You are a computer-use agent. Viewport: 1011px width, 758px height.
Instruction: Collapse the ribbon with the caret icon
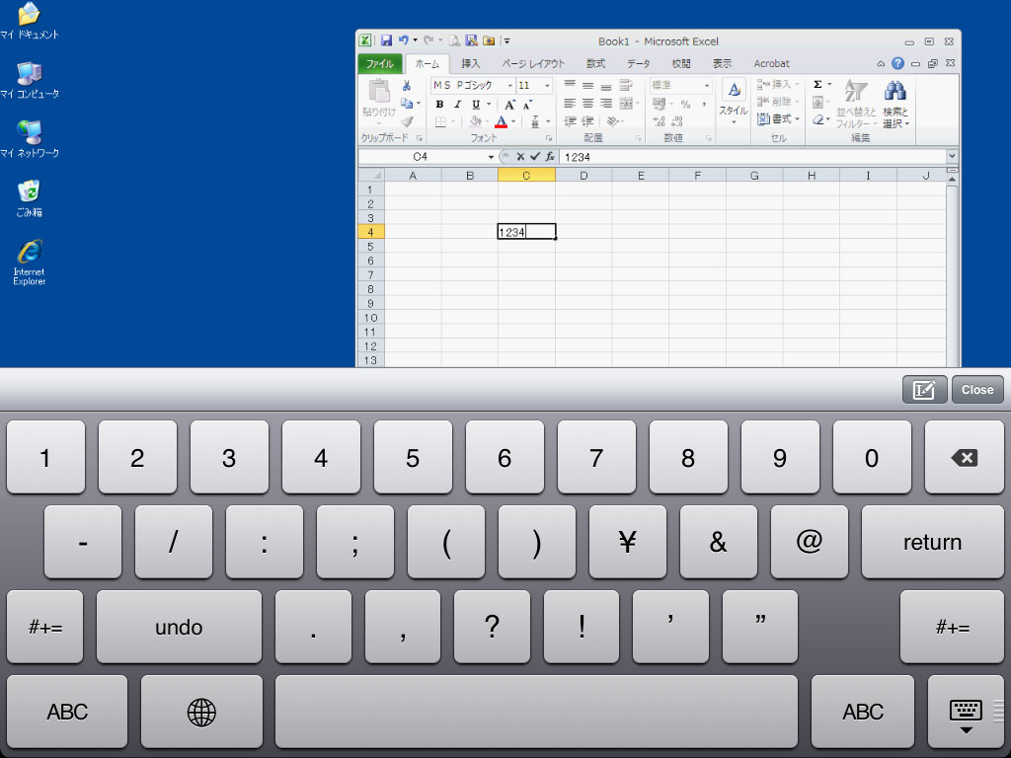click(881, 64)
